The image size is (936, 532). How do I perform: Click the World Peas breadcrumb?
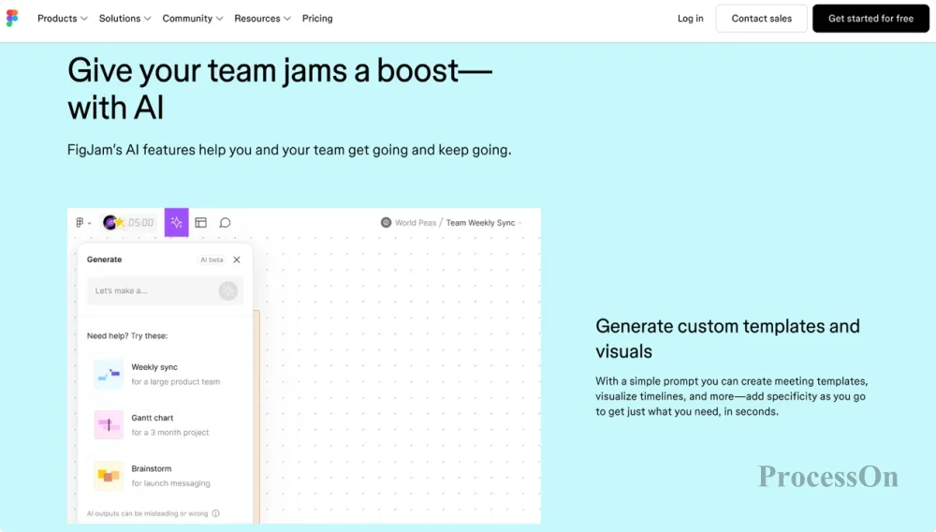(x=416, y=223)
